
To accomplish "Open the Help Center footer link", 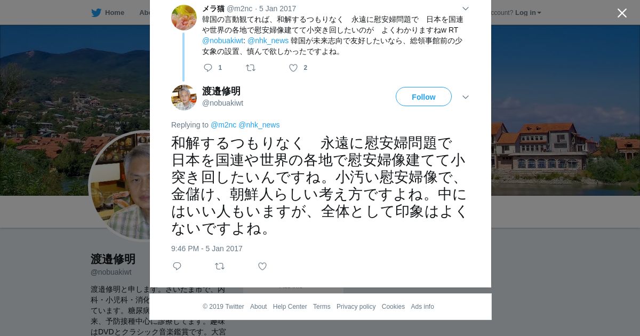I will click(290, 307).
